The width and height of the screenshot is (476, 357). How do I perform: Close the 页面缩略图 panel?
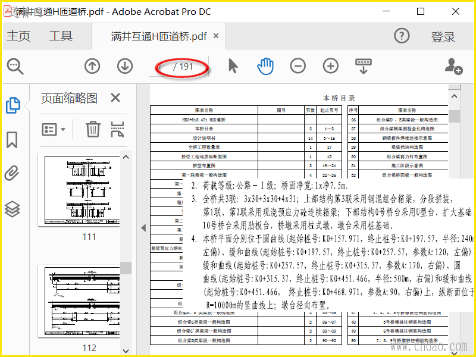pos(115,98)
